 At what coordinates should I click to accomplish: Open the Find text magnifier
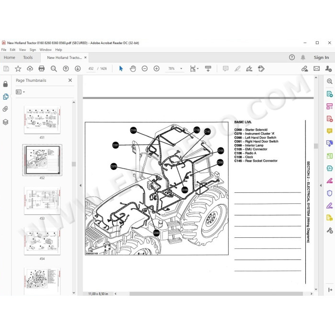(x=54, y=68)
